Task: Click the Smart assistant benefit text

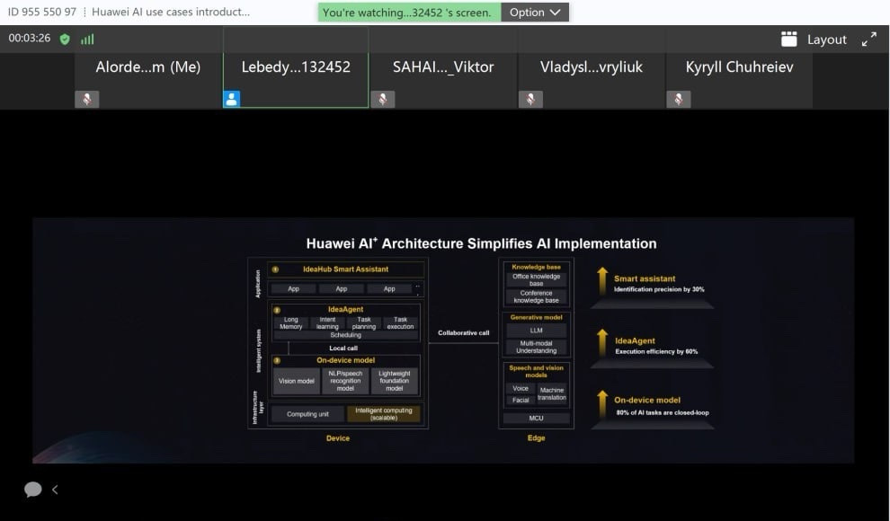Action: (645, 278)
